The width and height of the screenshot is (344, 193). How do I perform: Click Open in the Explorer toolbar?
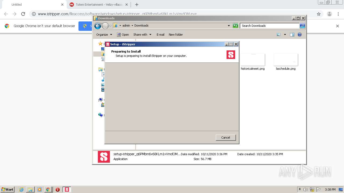click(x=123, y=35)
